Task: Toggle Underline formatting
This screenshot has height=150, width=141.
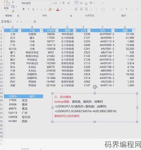Action: click(33, 9)
